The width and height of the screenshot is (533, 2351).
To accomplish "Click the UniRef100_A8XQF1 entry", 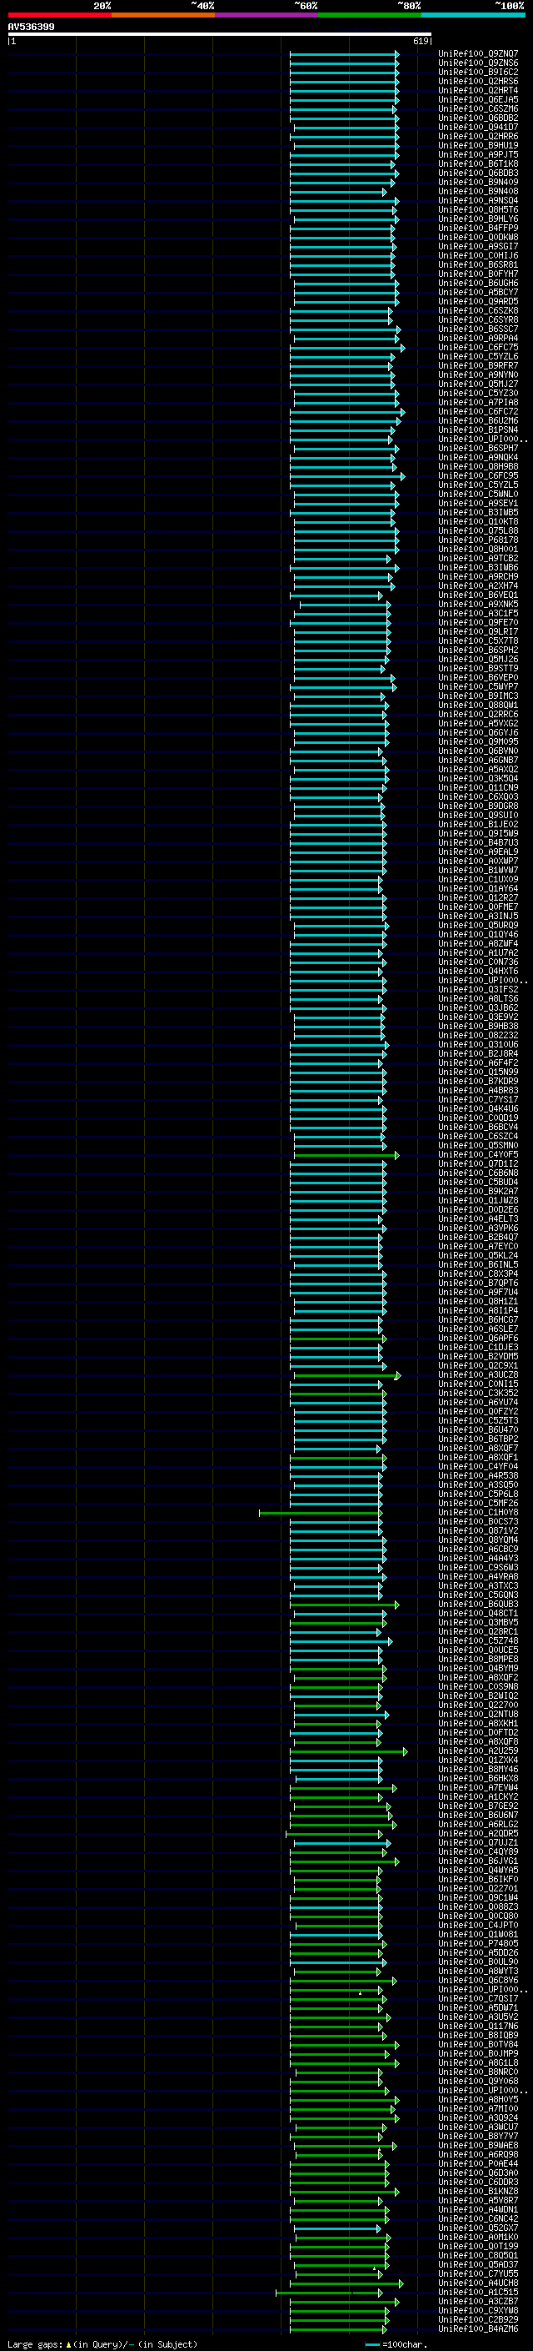I will [477, 1457].
